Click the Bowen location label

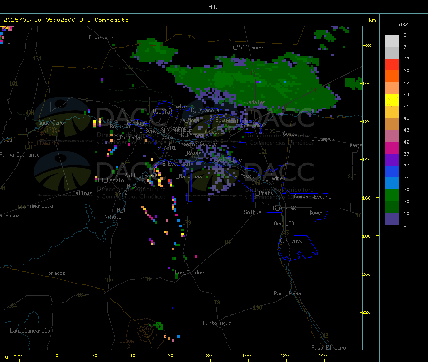tap(316, 213)
